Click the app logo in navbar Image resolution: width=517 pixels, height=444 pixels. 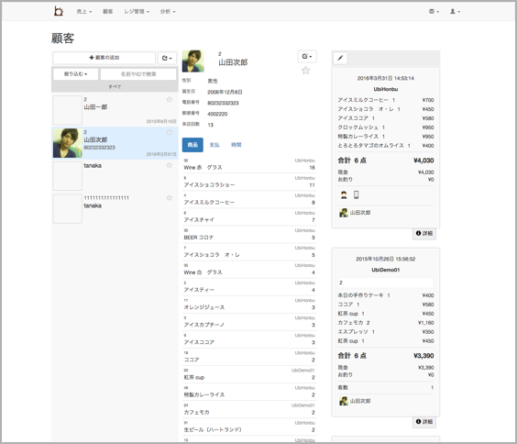[x=59, y=11]
